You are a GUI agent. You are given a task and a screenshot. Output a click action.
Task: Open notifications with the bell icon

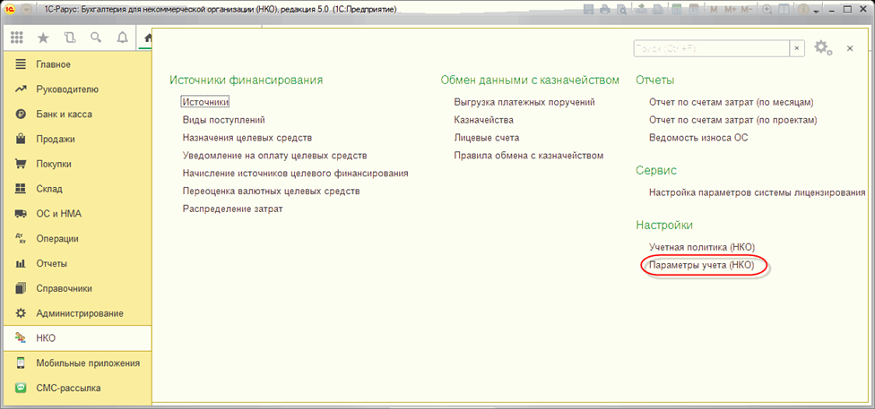[123, 38]
